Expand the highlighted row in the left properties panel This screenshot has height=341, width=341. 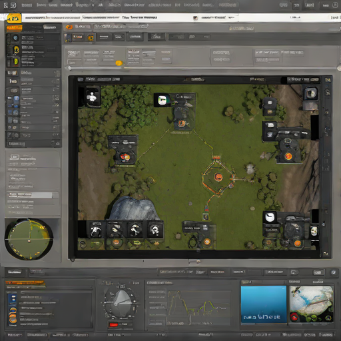33,195
